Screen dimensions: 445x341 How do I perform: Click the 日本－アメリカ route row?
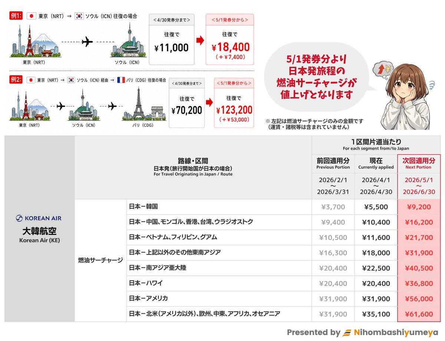[x=219, y=298]
